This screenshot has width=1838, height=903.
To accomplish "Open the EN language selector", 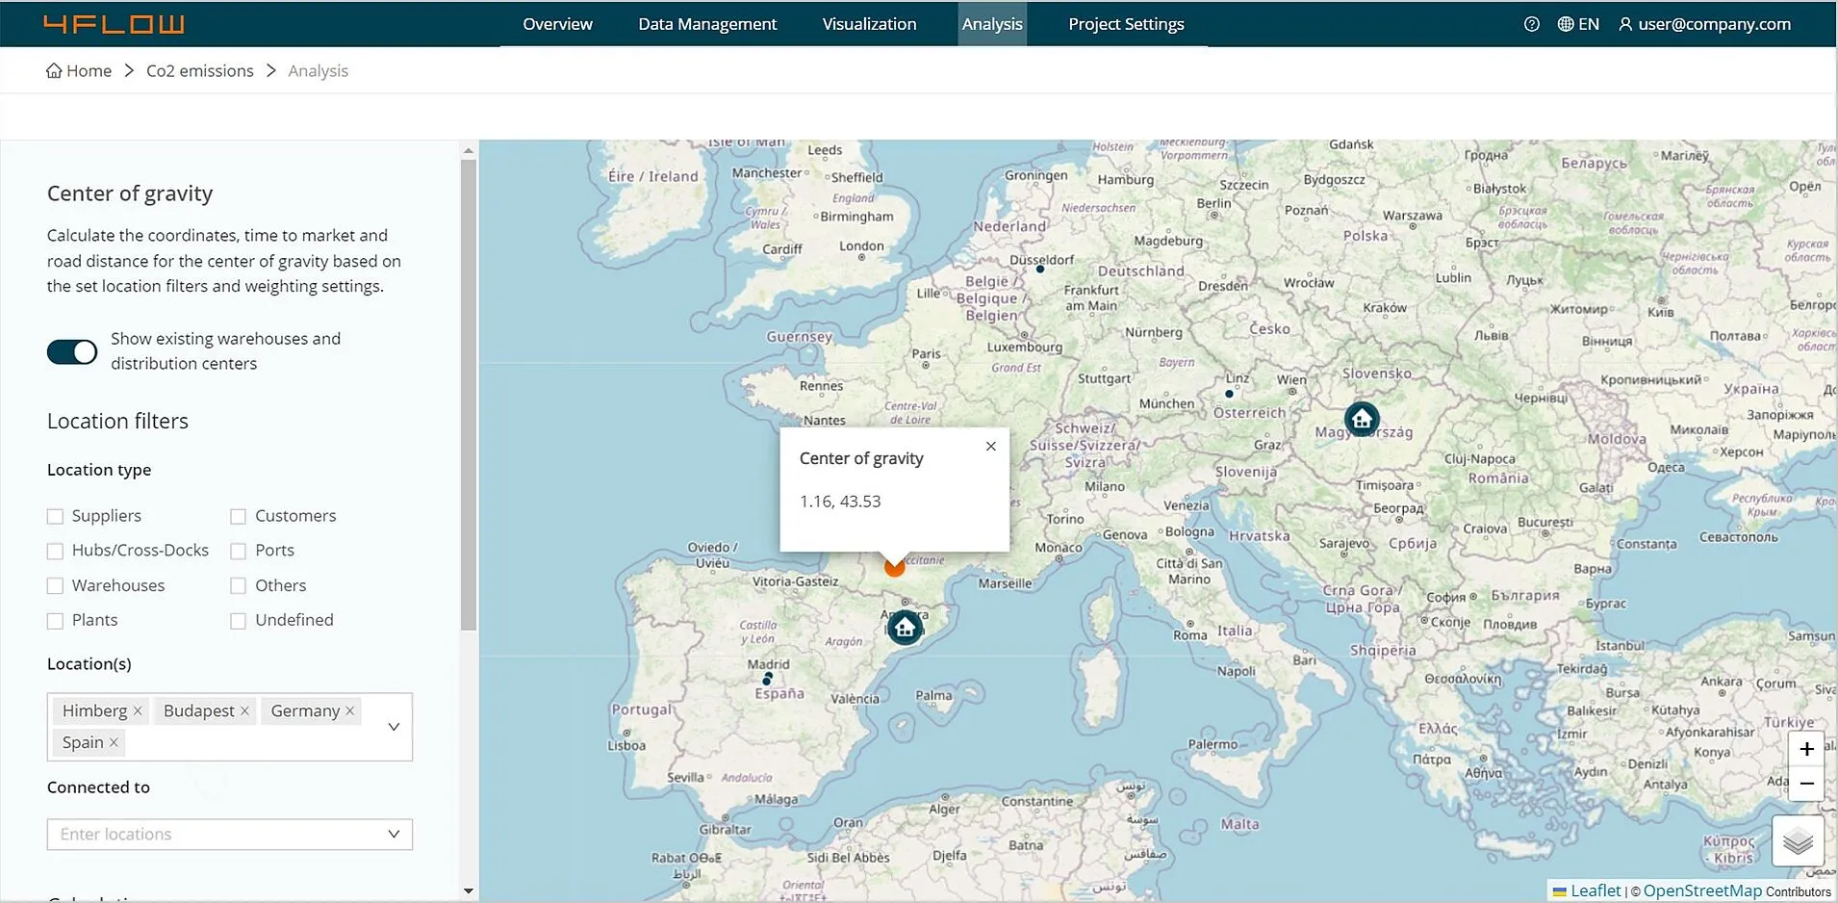I will pyautogui.click(x=1578, y=24).
